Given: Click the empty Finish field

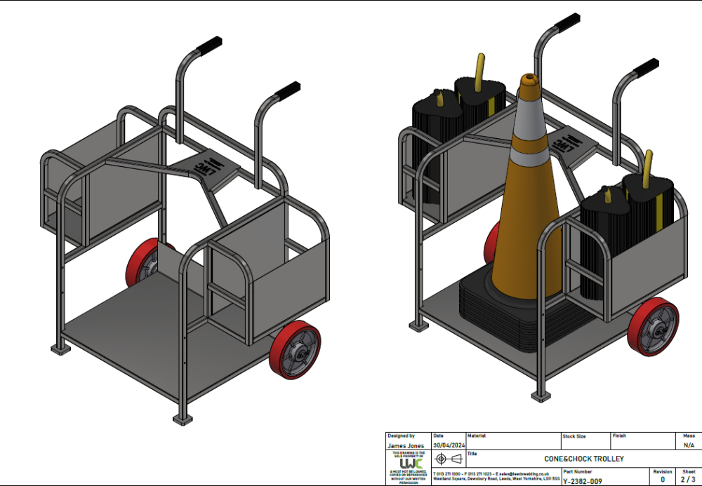Looking at the screenshot, I should tap(642, 445).
